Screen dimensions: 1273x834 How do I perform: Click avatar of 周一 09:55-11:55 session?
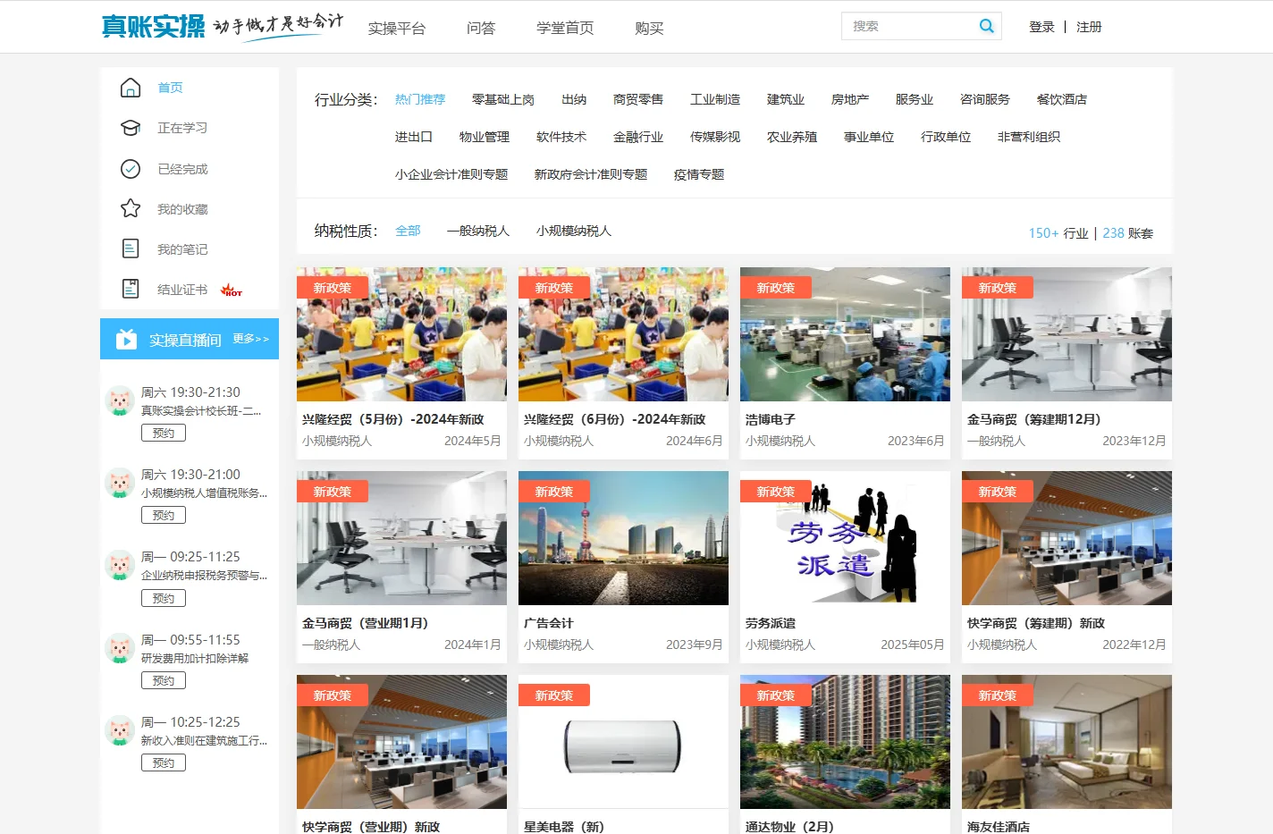pyautogui.click(x=120, y=648)
